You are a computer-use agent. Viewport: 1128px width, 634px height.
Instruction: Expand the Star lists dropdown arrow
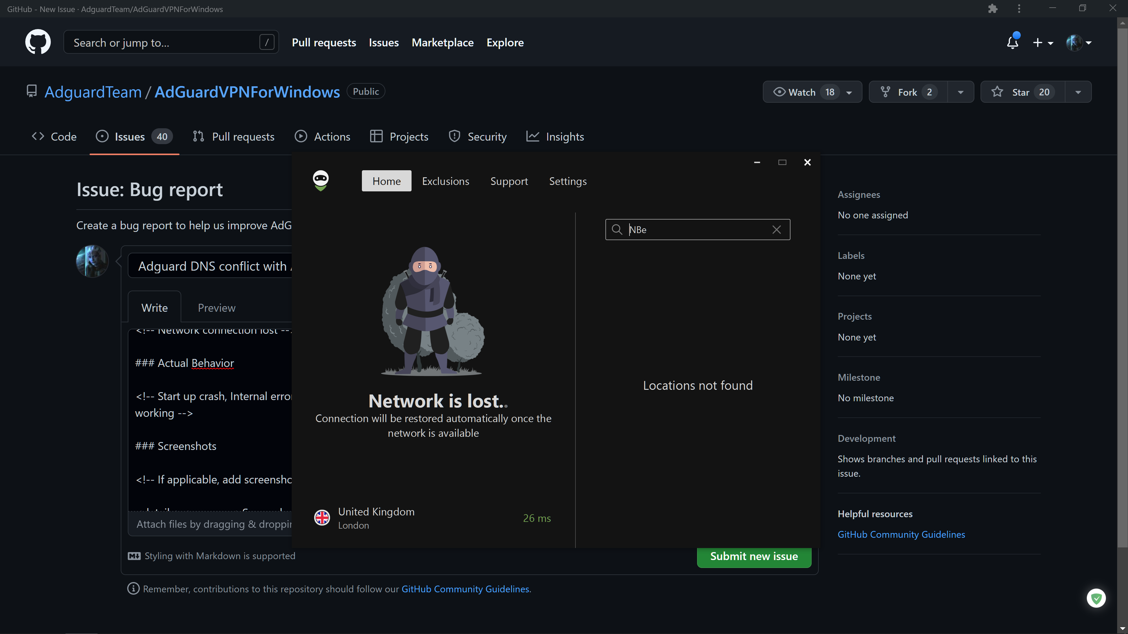click(x=1078, y=92)
